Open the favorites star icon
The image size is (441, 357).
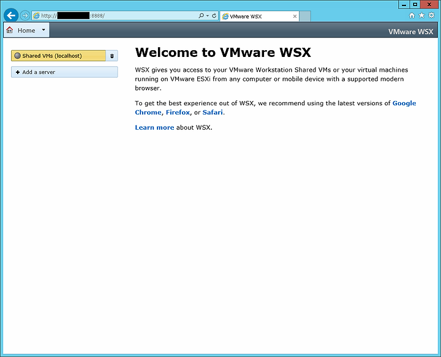click(x=421, y=15)
